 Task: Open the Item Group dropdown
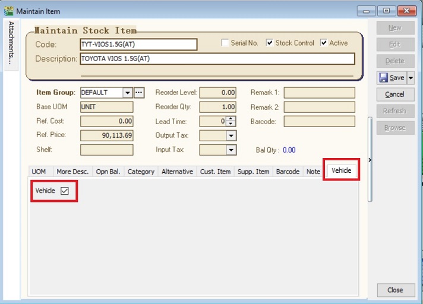(127, 93)
